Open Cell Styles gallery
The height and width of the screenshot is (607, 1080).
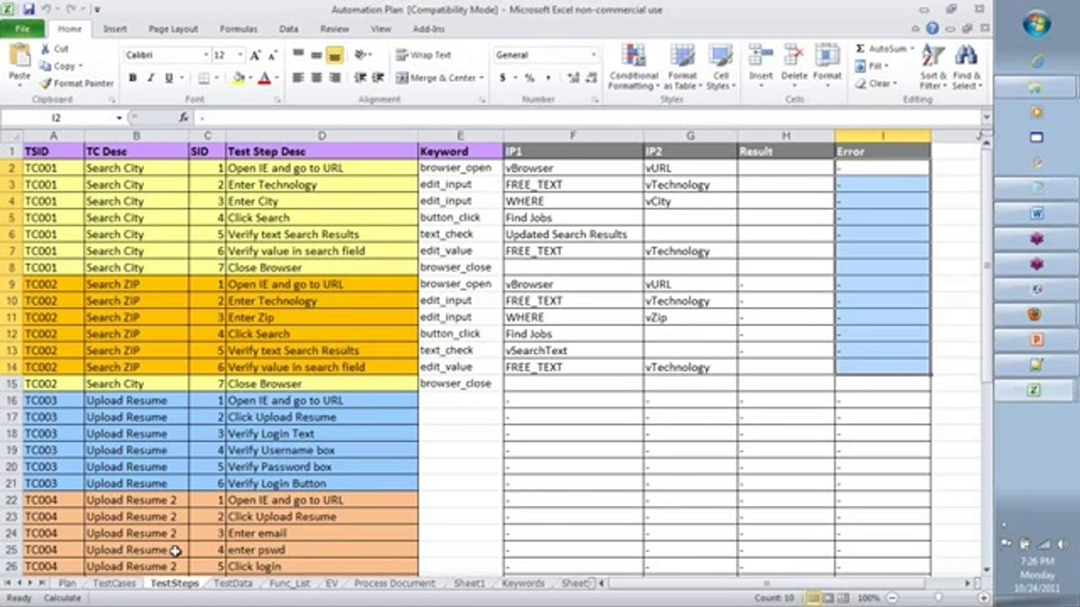(719, 67)
